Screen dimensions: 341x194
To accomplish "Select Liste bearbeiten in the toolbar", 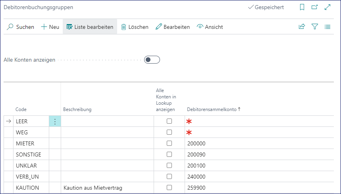I will click(90, 27).
